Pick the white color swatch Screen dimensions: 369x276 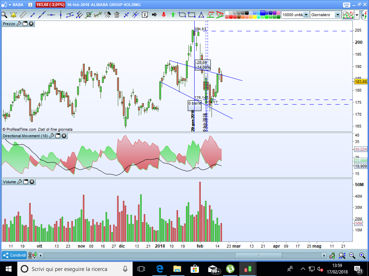click(227, 13)
